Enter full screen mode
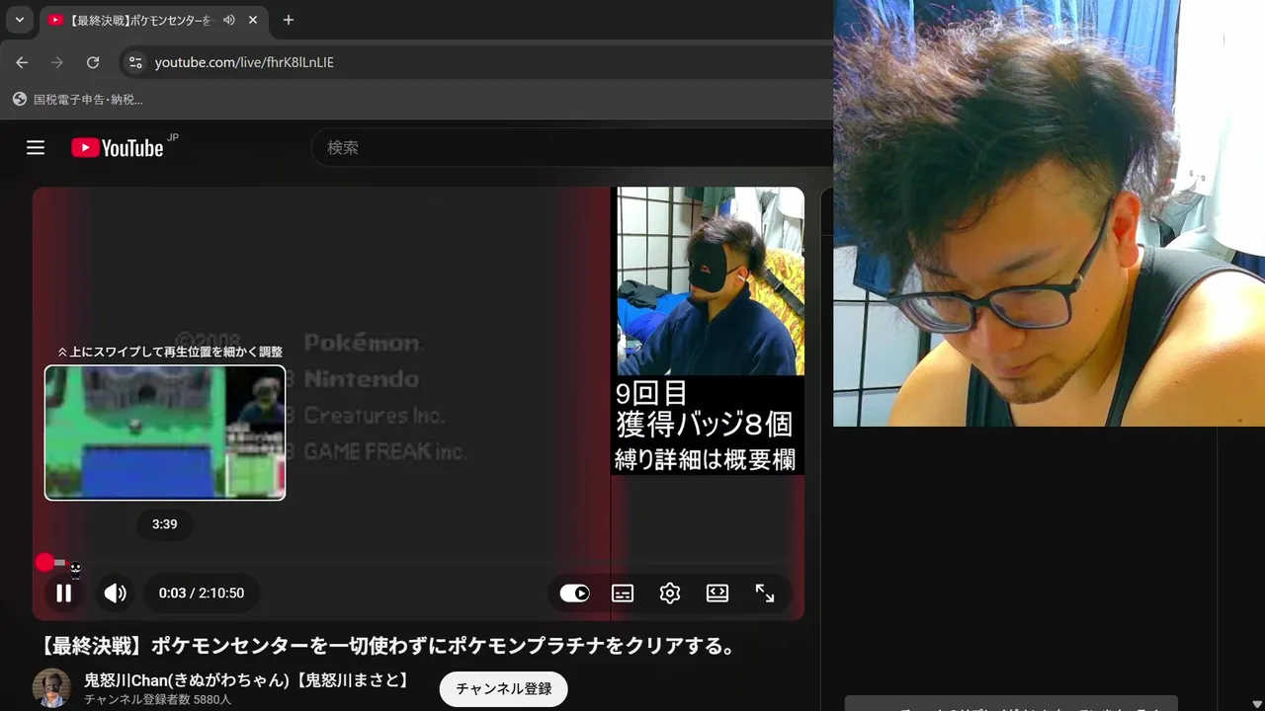The height and width of the screenshot is (711, 1265). click(765, 593)
